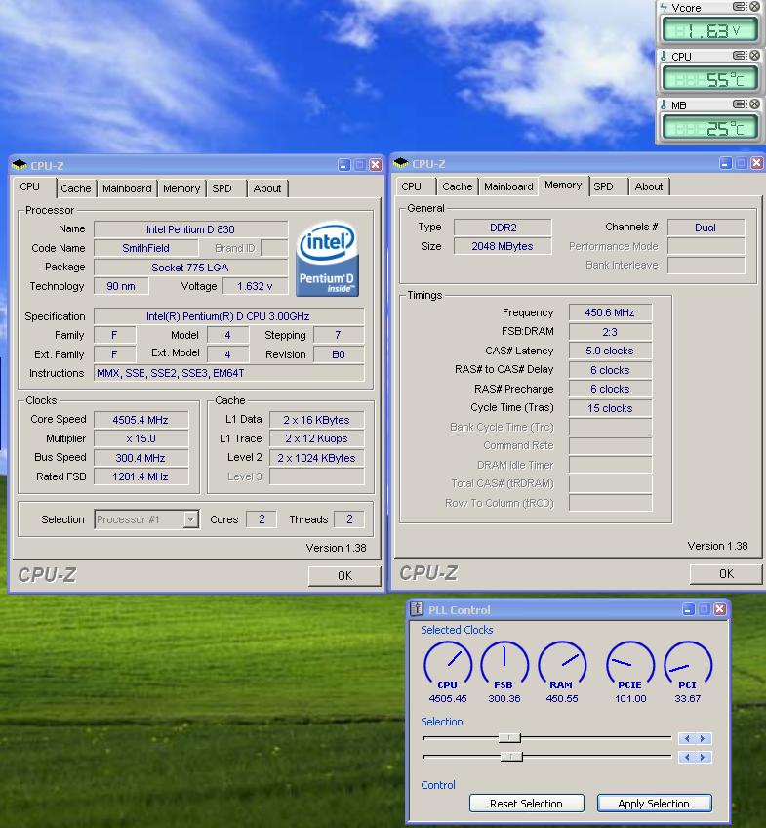
Task: Minimize the right CPU-Z window
Action: pos(725,163)
